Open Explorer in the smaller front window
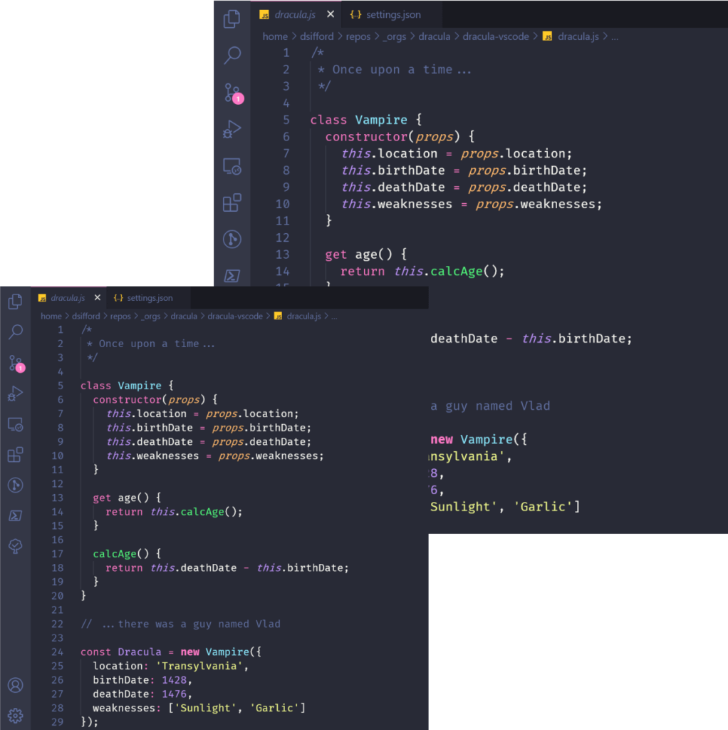This screenshot has width=728, height=730. point(15,302)
